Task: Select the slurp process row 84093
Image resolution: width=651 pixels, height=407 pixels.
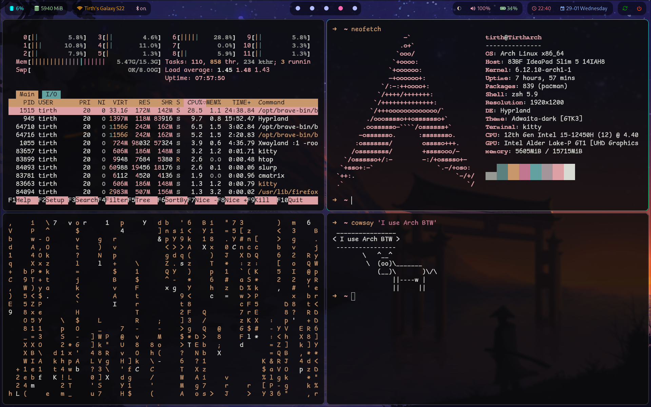Action: (x=163, y=168)
